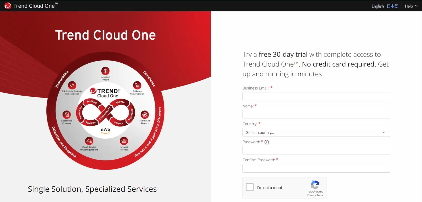
Task: Click the Suspicious Changes icon
Action: (66, 115)
